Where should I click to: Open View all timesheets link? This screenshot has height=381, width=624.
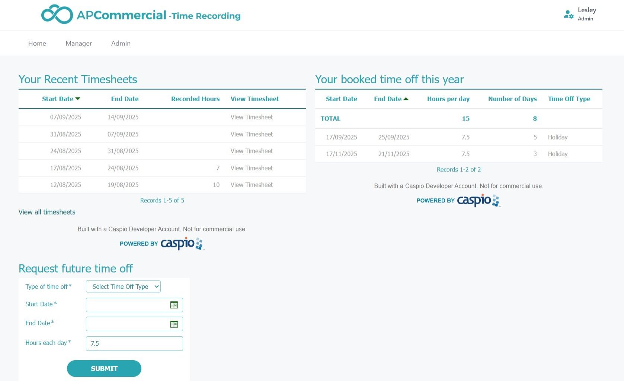pyautogui.click(x=47, y=212)
